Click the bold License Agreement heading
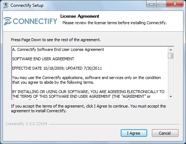This screenshot has width=186, height=144. click(80, 16)
